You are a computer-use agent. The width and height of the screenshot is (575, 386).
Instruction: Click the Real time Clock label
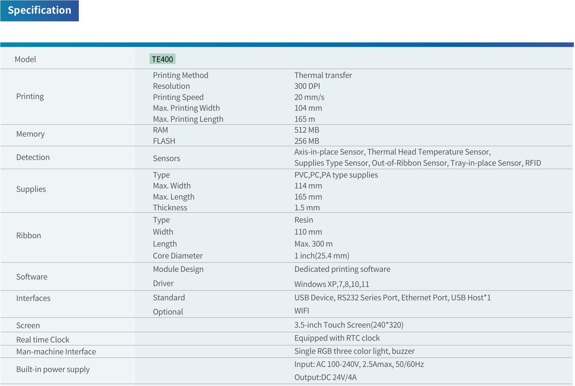43,339
